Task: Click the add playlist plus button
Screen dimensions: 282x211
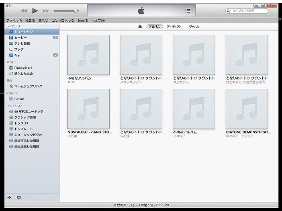Action: pos(10,198)
